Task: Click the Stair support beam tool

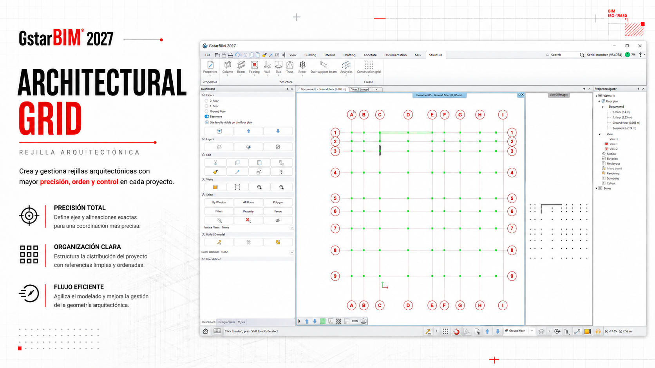Action: click(324, 67)
